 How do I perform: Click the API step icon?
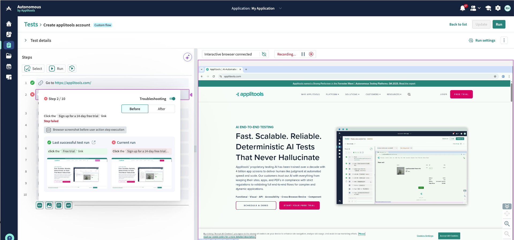point(68,205)
